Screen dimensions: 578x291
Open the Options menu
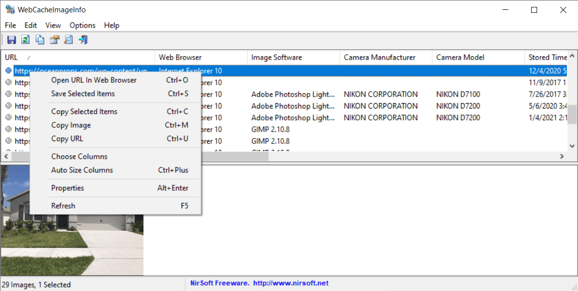pyautogui.click(x=82, y=25)
